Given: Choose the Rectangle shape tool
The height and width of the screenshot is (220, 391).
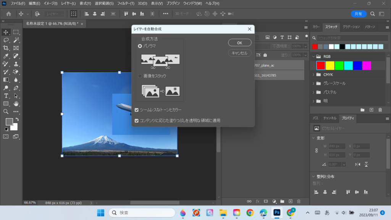Looking at the screenshot, I should point(6,104).
